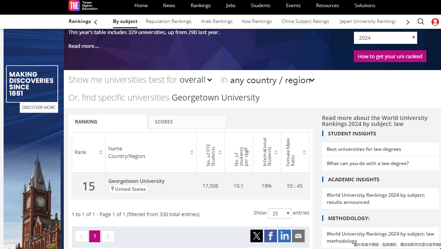Open the Events menu item
The image size is (441, 249).
pos(293,6)
